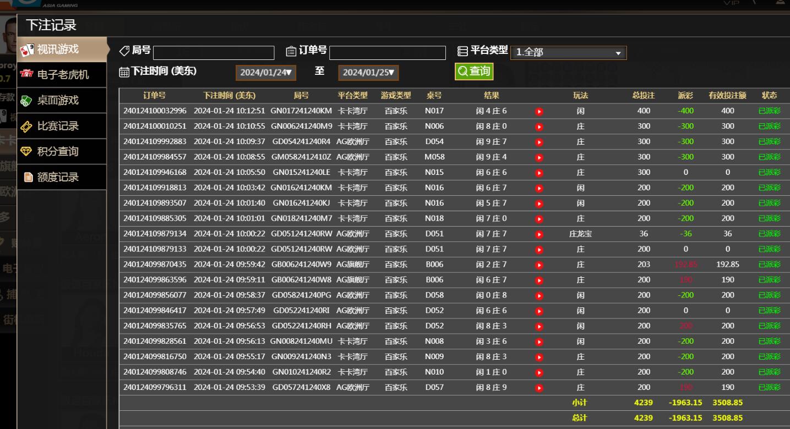Click the 小计 subtotal label
This screenshot has height=429, width=790.
click(580, 403)
